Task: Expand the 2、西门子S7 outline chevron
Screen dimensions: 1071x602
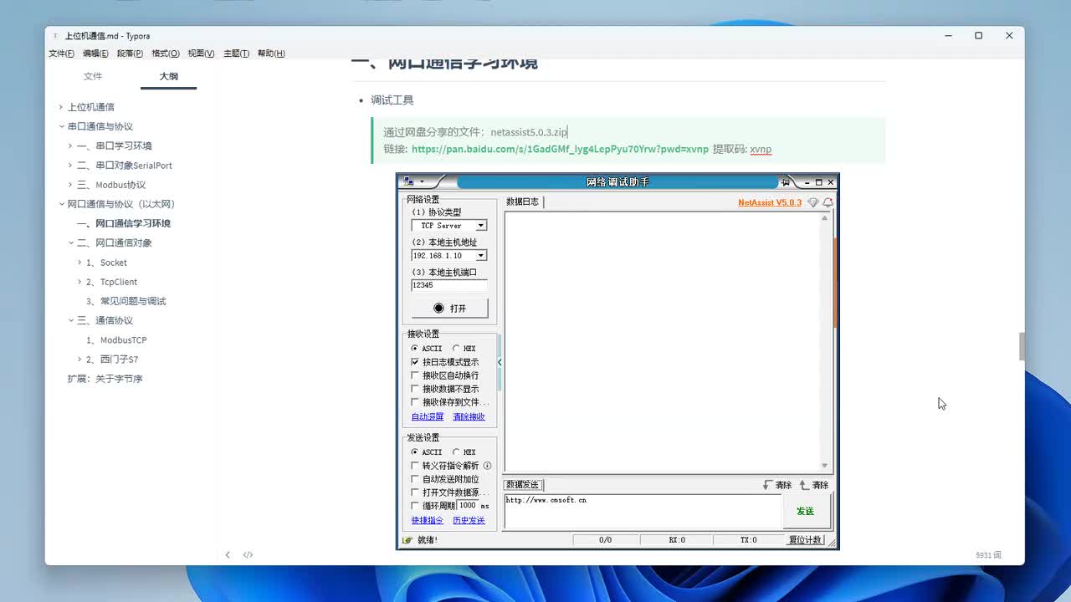Action: (x=79, y=360)
